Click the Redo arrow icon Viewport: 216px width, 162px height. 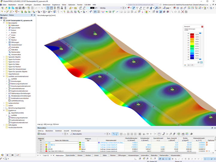click(42, 8)
